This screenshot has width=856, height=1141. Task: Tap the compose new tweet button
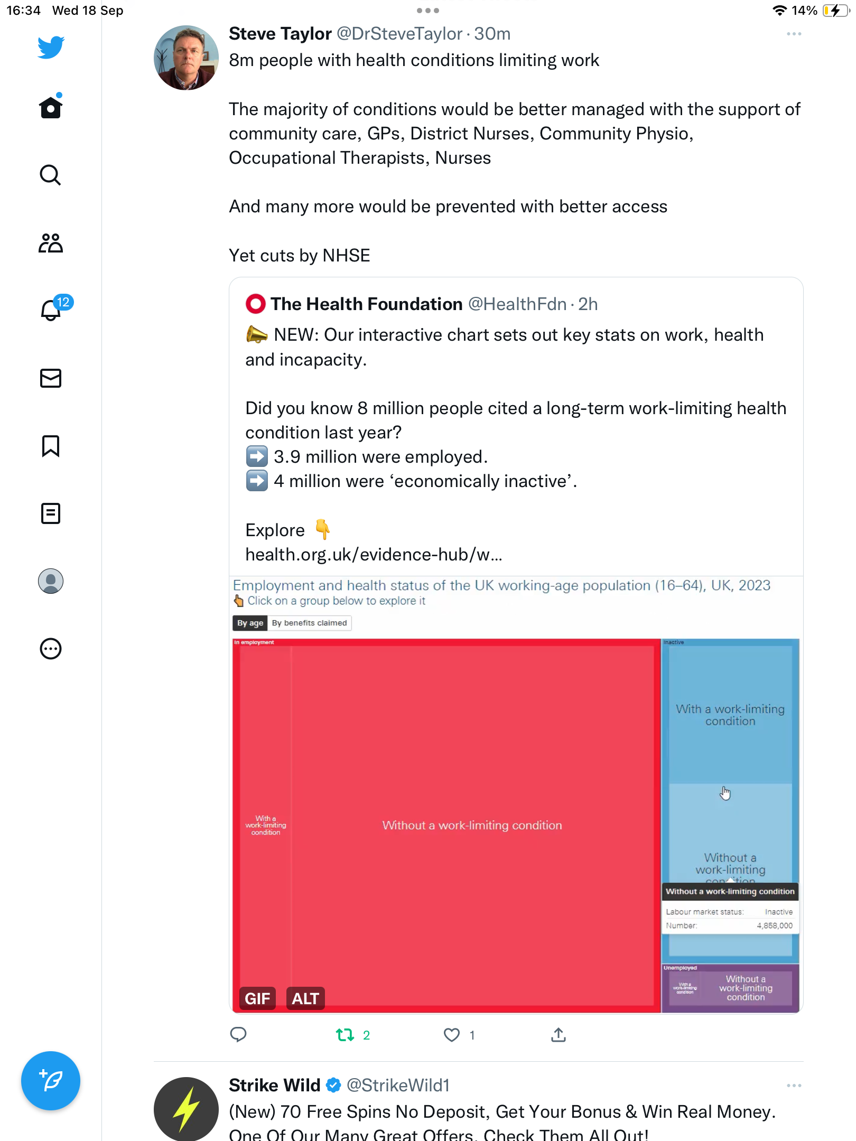click(x=51, y=1081)
